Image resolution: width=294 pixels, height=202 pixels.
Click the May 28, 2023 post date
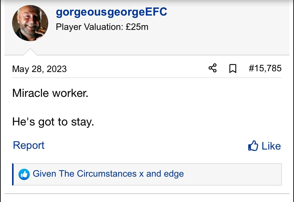[x=39, y=69]
